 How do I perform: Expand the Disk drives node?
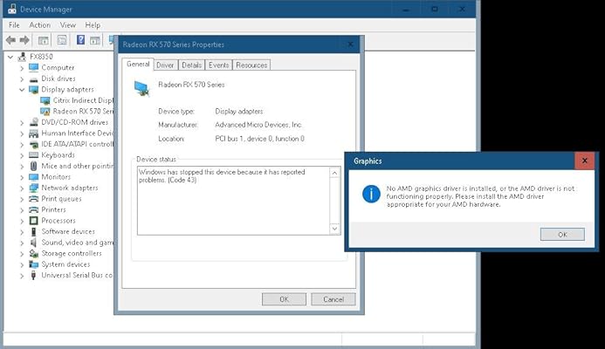tap(22, 79)
